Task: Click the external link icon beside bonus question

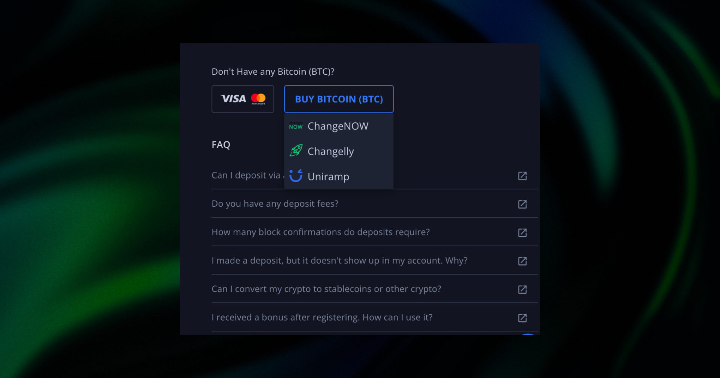Action: [x=522, y=318]
